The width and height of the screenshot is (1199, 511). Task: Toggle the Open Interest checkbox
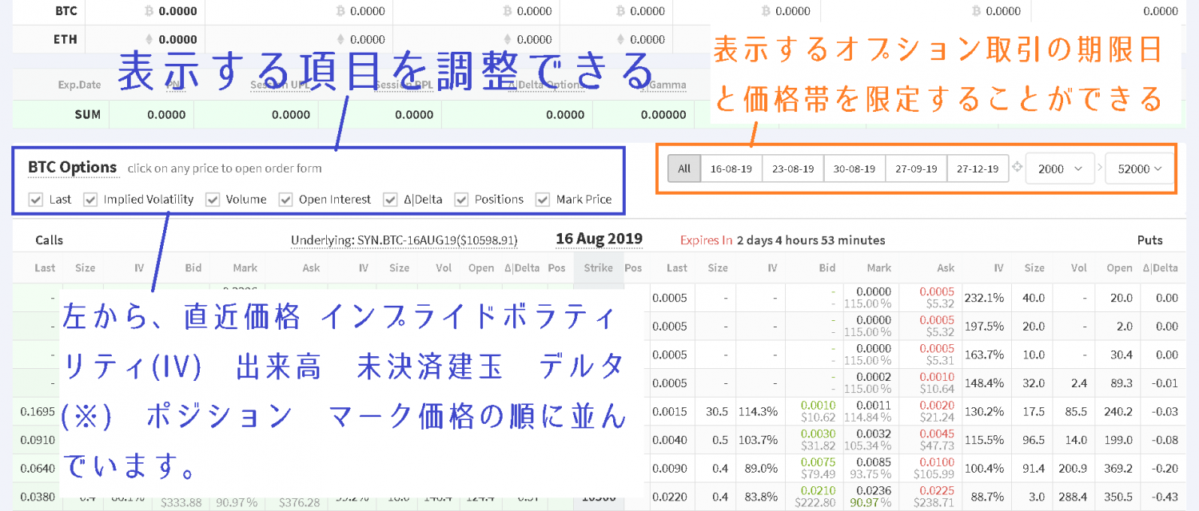coord(285,200)
